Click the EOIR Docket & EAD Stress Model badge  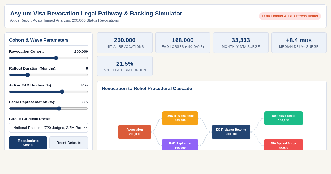290,16
